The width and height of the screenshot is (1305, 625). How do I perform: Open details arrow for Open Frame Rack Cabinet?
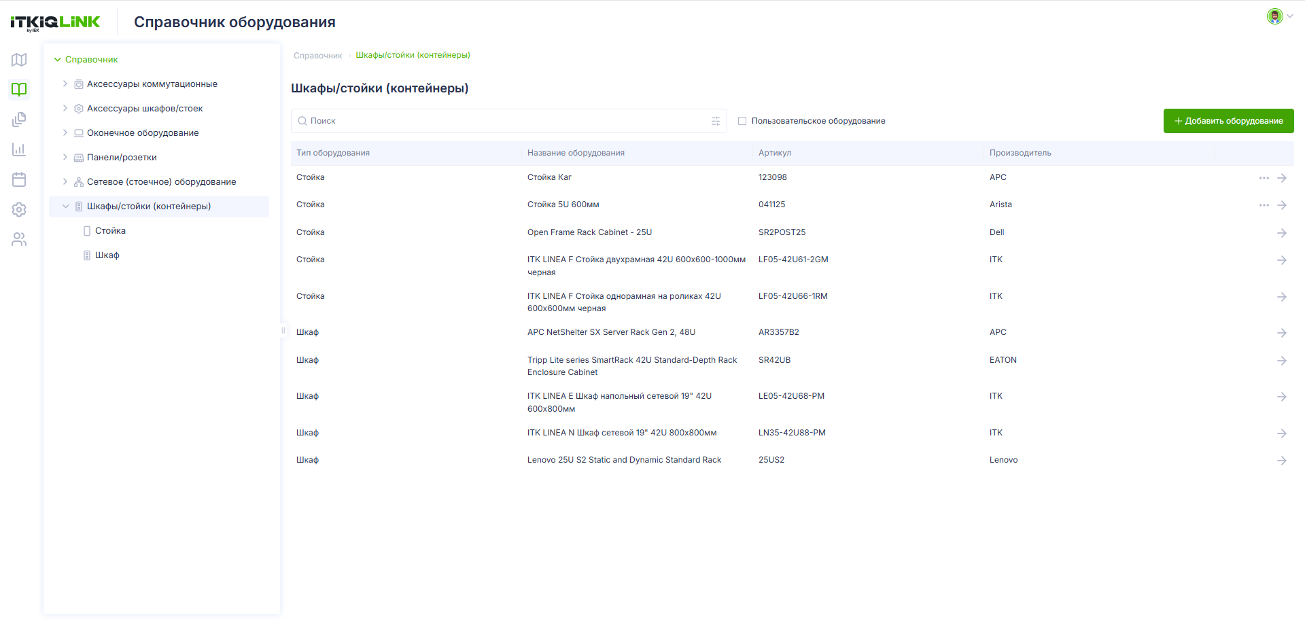[1282, 233]
